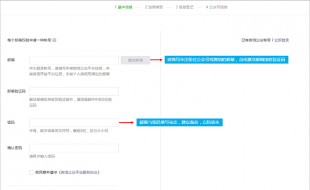
Task: Click the 立即登录 link
Action: coord(281,40)
